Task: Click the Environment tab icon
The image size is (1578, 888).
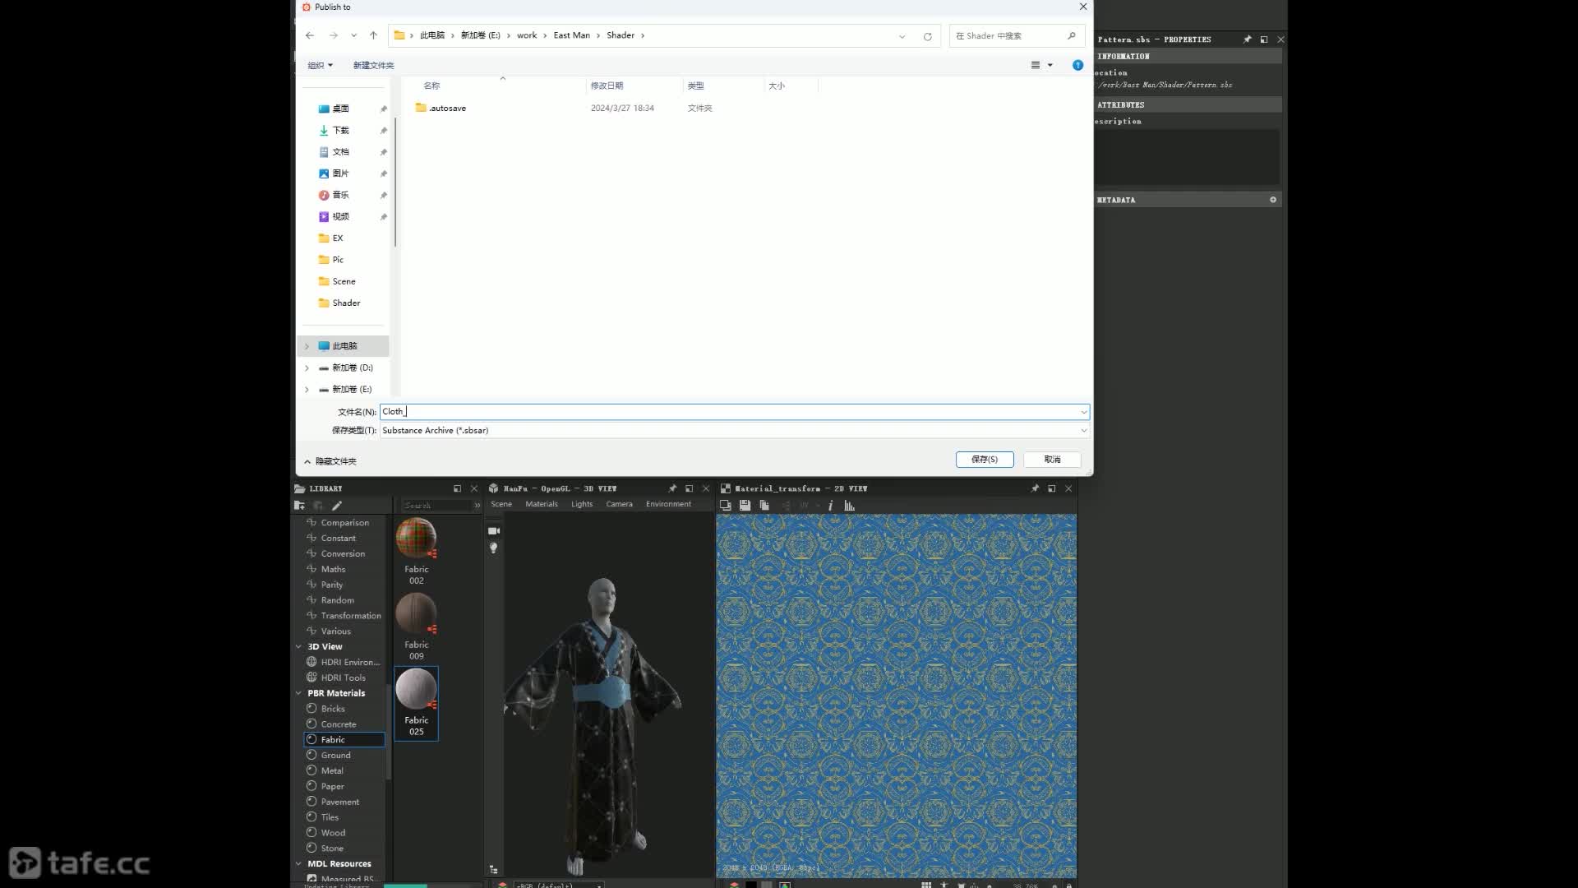Action: (x=669, y=504)
